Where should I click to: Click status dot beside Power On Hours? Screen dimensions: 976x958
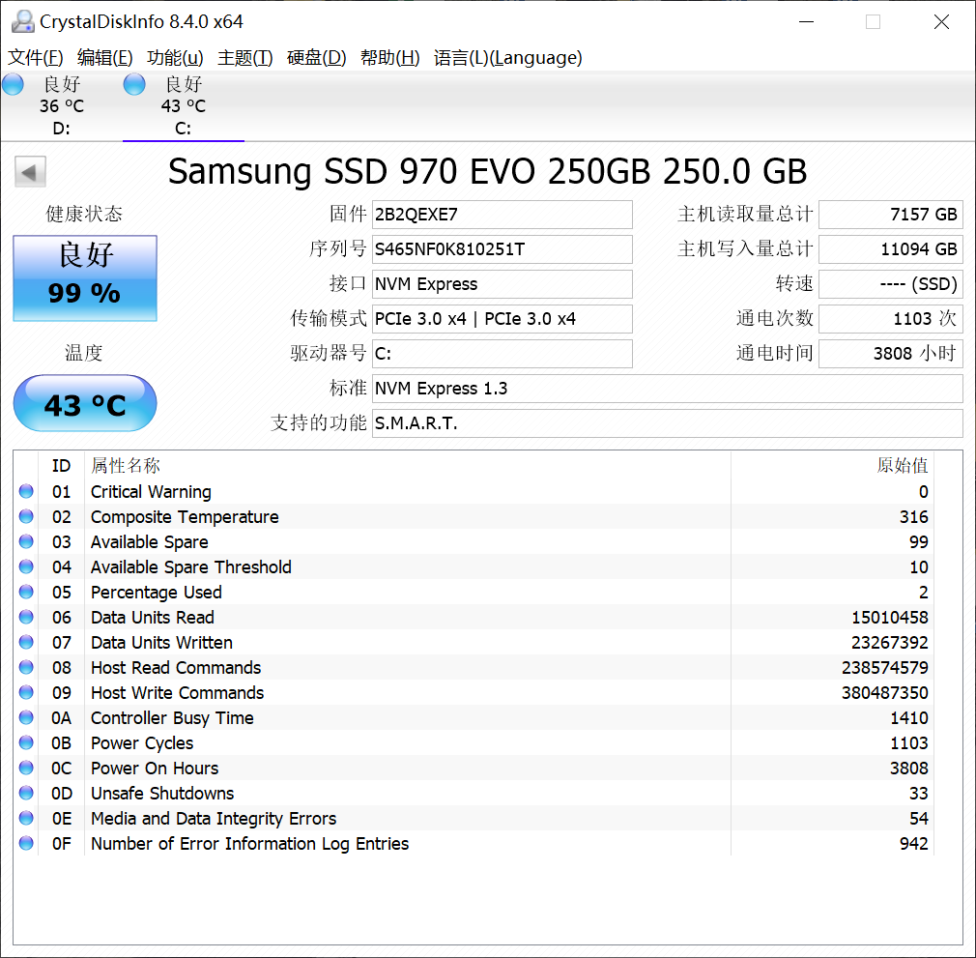(26, 768)
